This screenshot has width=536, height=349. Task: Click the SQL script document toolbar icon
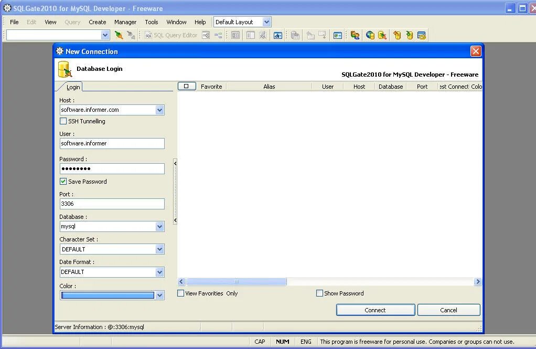coord(263,35)
